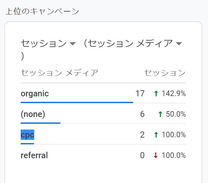Select the (none) row label
Image resolution: width=208 pixels, height=183 pixels.
click(33, 114)
